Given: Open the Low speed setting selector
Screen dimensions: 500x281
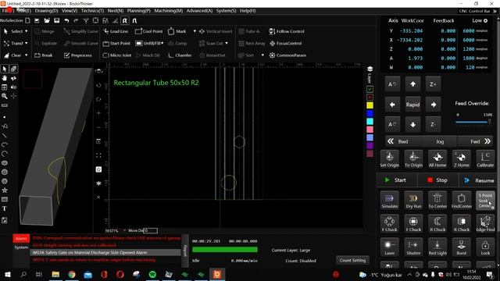Looking at the screenshot, I should tap(480, 20).
